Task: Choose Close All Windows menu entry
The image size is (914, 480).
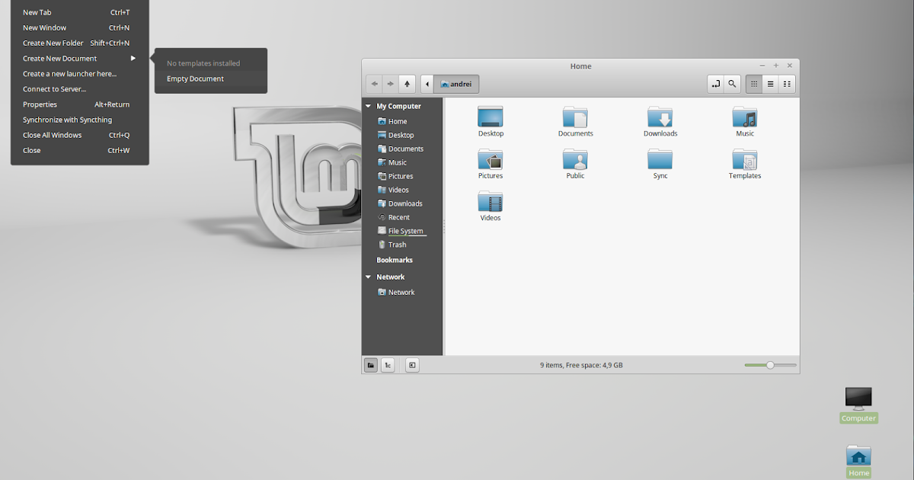Action: tap(79, 135)
